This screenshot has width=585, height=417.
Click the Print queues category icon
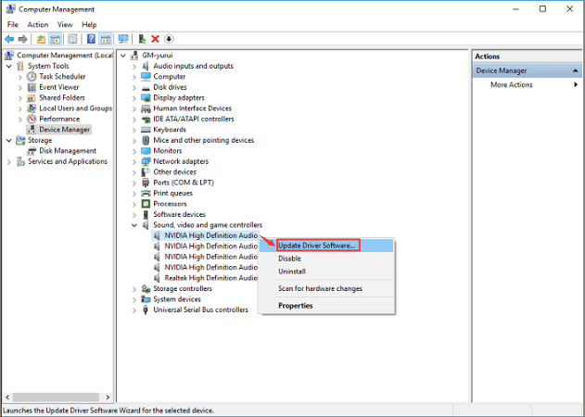coord(146,193)
